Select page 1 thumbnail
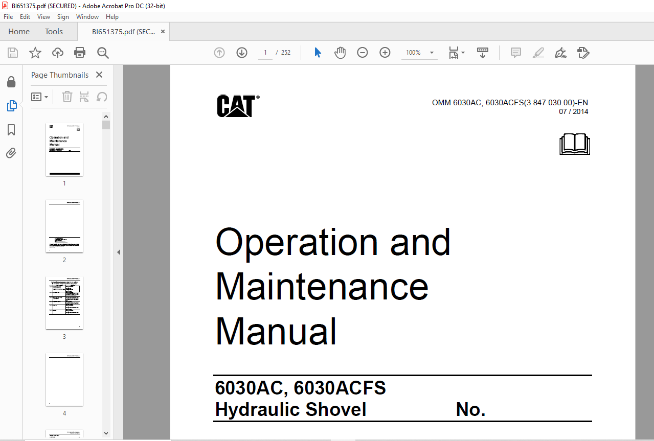Viewport: 654px width, 441px height. 64,149
